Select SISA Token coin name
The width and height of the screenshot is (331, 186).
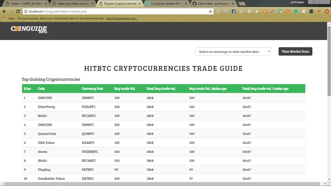pyautogui.click(x=46, y=143)
